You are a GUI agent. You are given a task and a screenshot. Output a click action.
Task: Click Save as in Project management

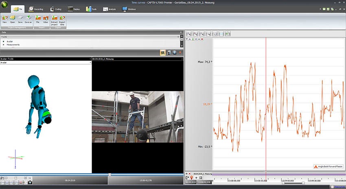pos(28,19)
